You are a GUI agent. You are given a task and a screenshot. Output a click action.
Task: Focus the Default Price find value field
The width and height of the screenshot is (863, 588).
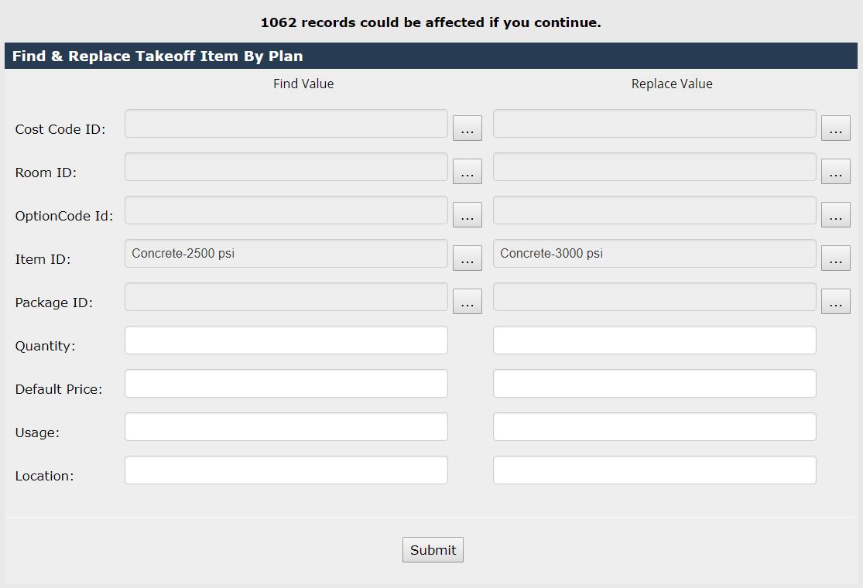286,384
